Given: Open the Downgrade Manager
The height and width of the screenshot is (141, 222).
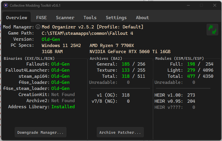Looking at the screenshot, I should 41,132.
